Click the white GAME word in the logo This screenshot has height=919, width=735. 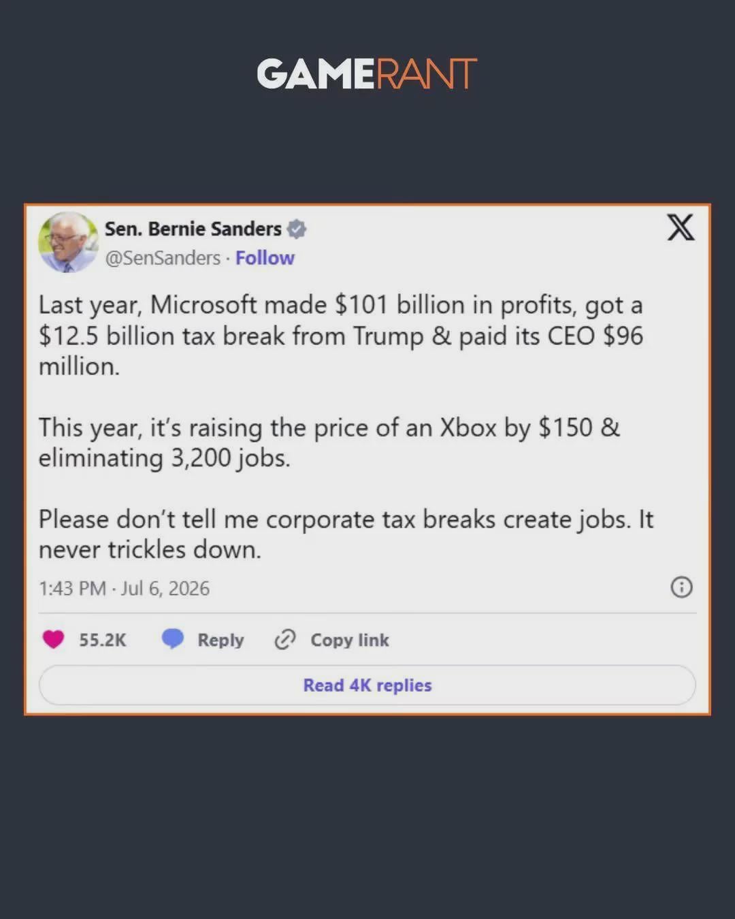point(316,74)
